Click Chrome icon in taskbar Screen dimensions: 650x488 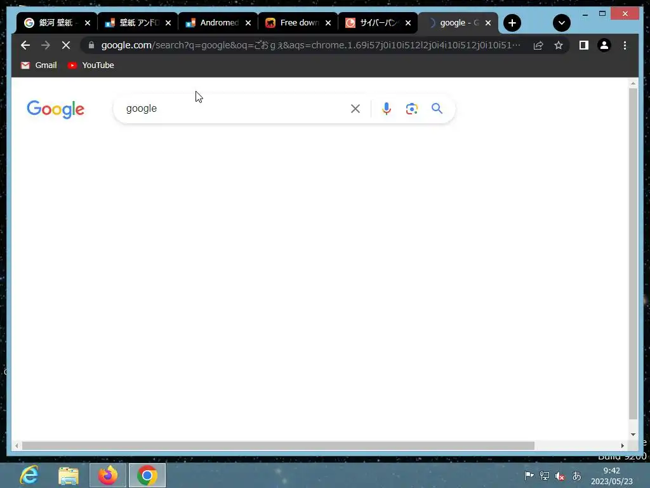coord(147,475)
